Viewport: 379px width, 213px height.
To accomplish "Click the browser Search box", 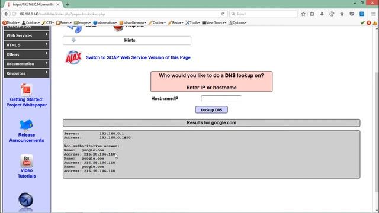I will coord(264,14).
